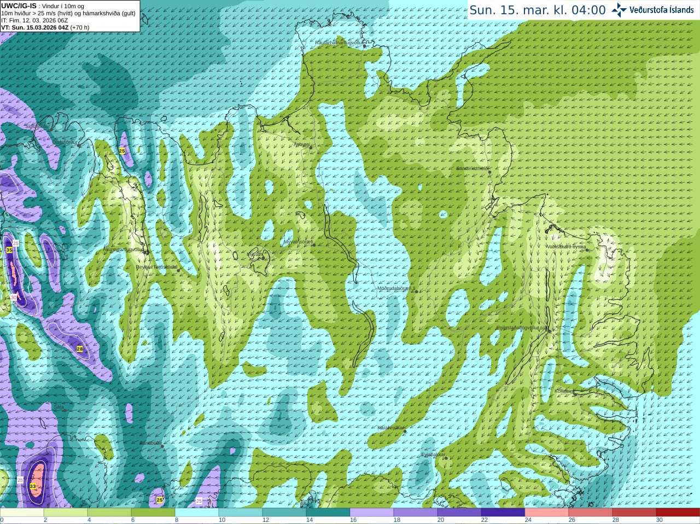Select the 26–28 m/s salmon red swatch
Screen dimensions: 700x524
[x=591, y=513]
